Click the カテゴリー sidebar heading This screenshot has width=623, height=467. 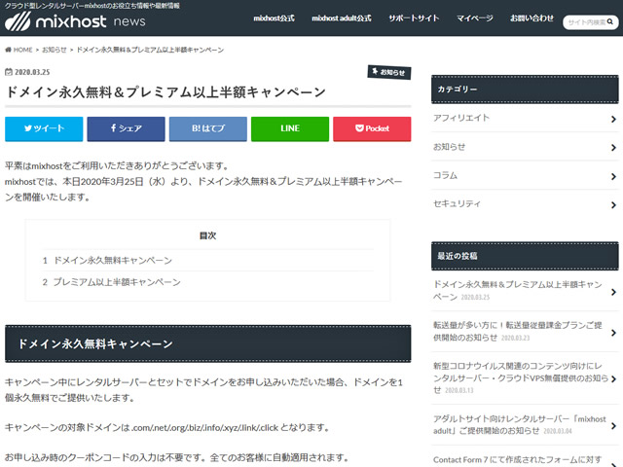click(458, 90)
